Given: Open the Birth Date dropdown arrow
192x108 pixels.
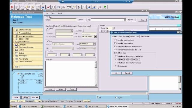Looking at the screenshot, I should 95,37.
